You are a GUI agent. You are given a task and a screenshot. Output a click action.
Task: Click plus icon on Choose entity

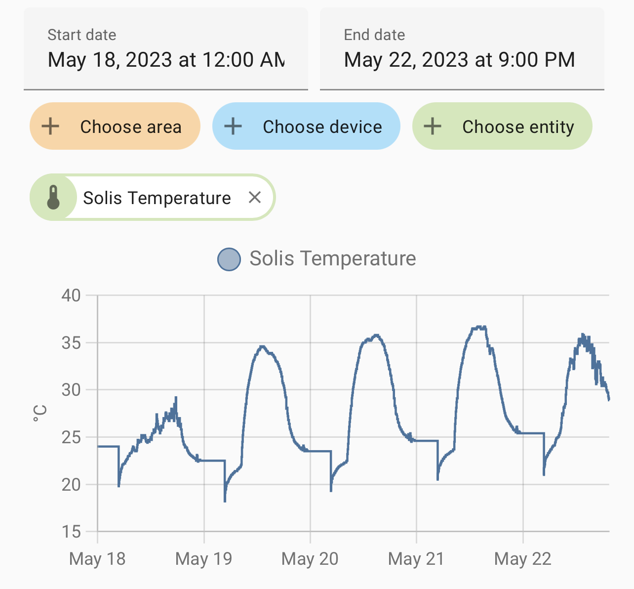[x=433, y=126]
